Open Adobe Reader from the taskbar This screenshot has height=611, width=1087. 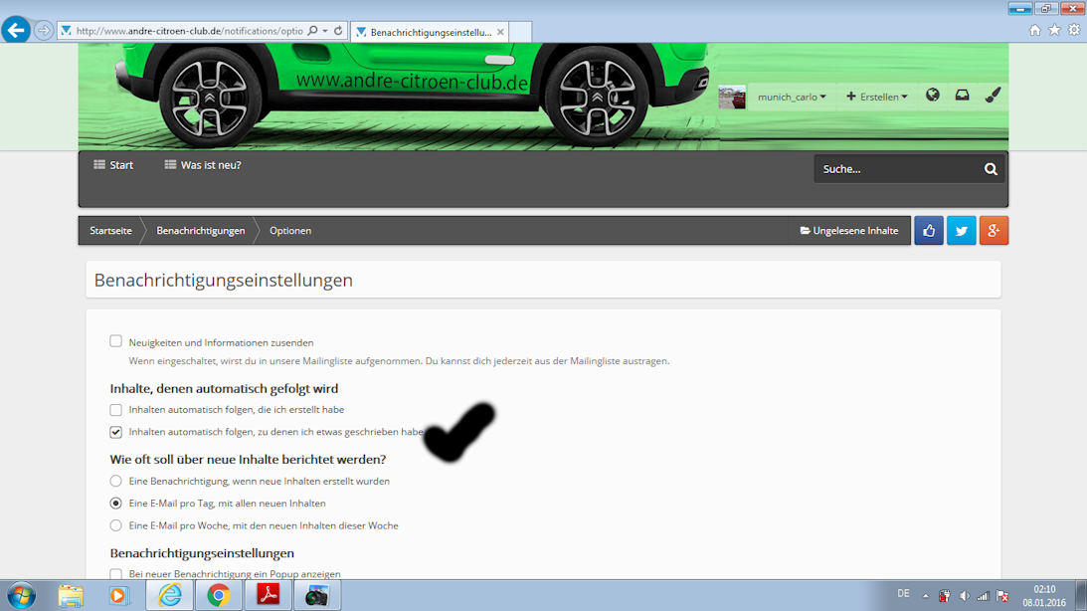click(269, 596)
